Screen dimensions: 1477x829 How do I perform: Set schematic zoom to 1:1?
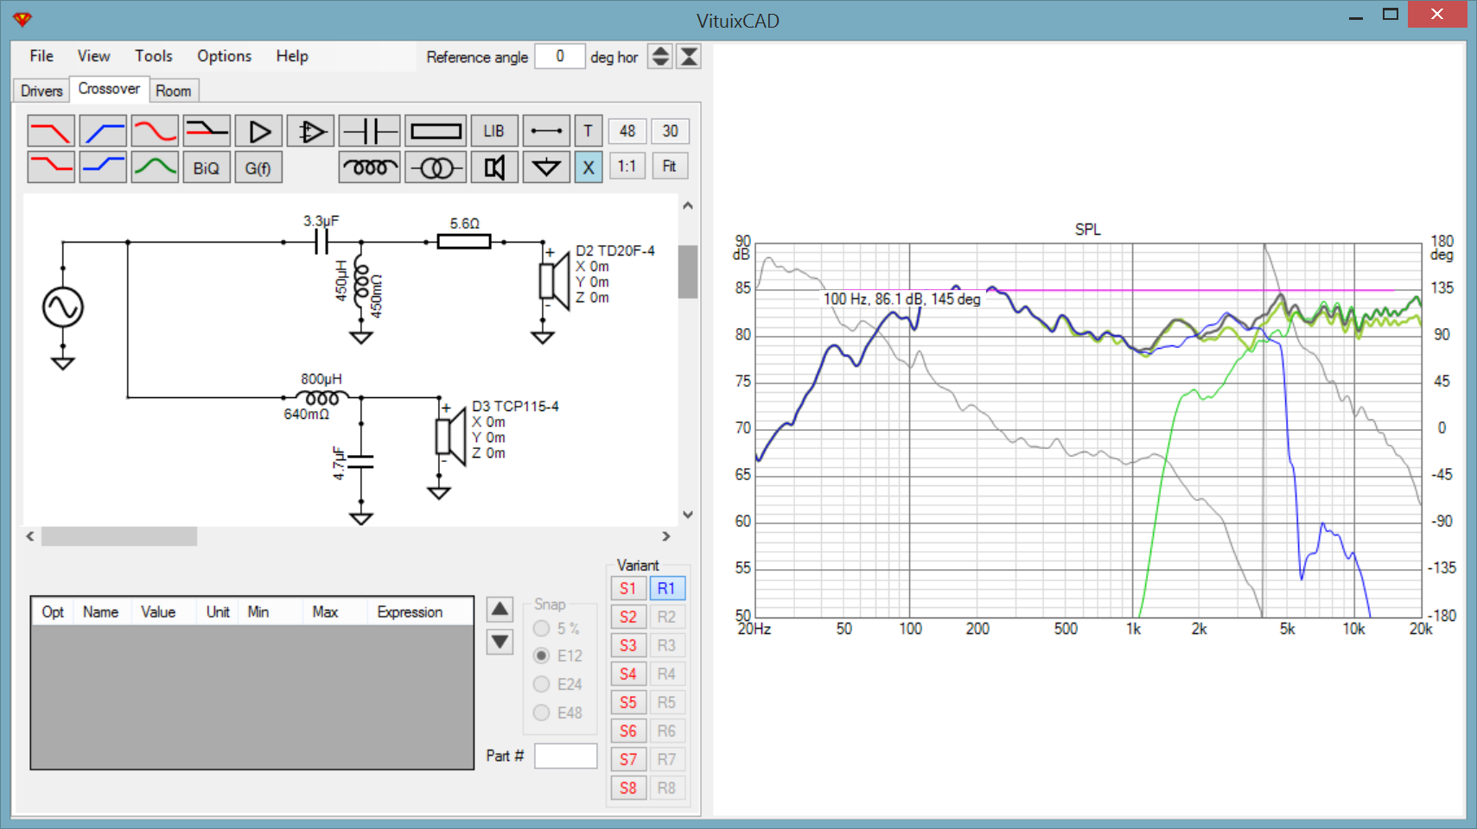pyautogui.click(x=627, y=167)
